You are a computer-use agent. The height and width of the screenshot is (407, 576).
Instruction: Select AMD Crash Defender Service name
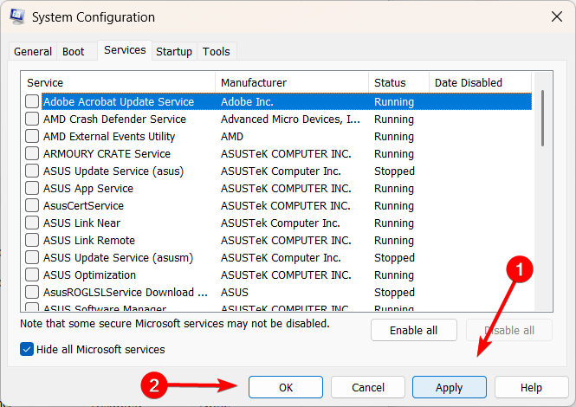(x=114, y=119)
